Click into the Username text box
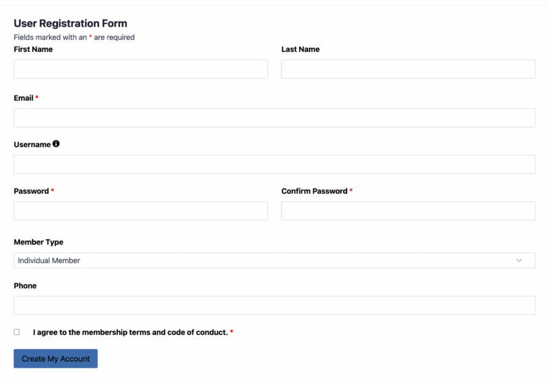 point(275,164)
